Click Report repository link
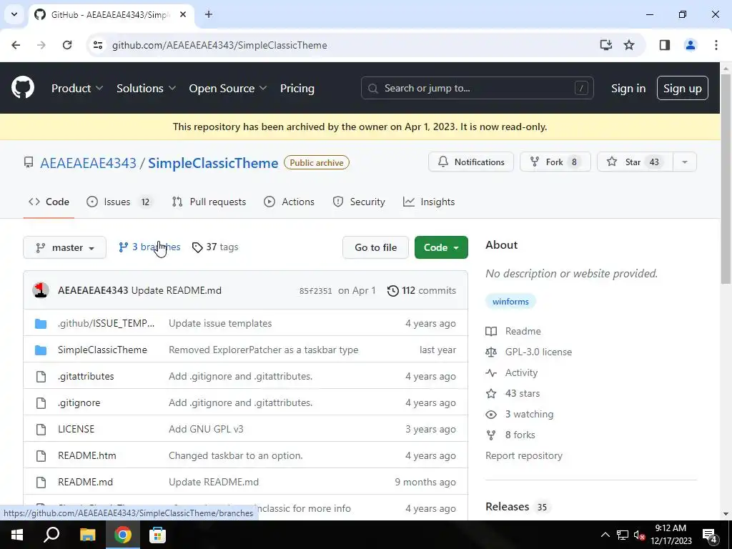Image resolution: width=732 pixels, height=549 pixels. click(x=524, y=455)
